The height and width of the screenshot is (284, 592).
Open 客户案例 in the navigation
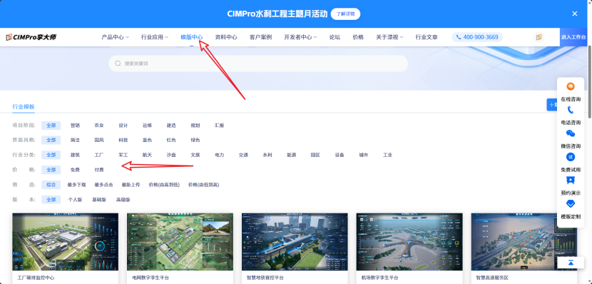pos(260,37)
